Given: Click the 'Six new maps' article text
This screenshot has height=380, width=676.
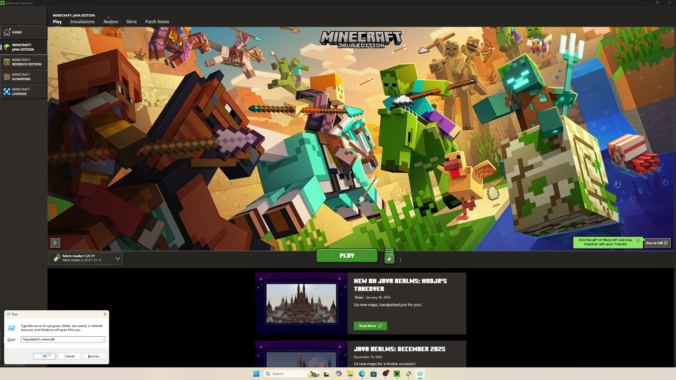Looking at the screenshot, I should pyautogui.click(x=388, y=305).
